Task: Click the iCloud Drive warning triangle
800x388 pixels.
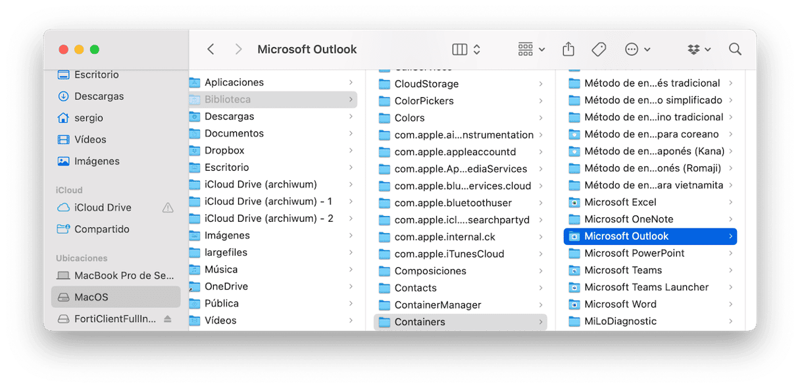Action: point(168,207)
